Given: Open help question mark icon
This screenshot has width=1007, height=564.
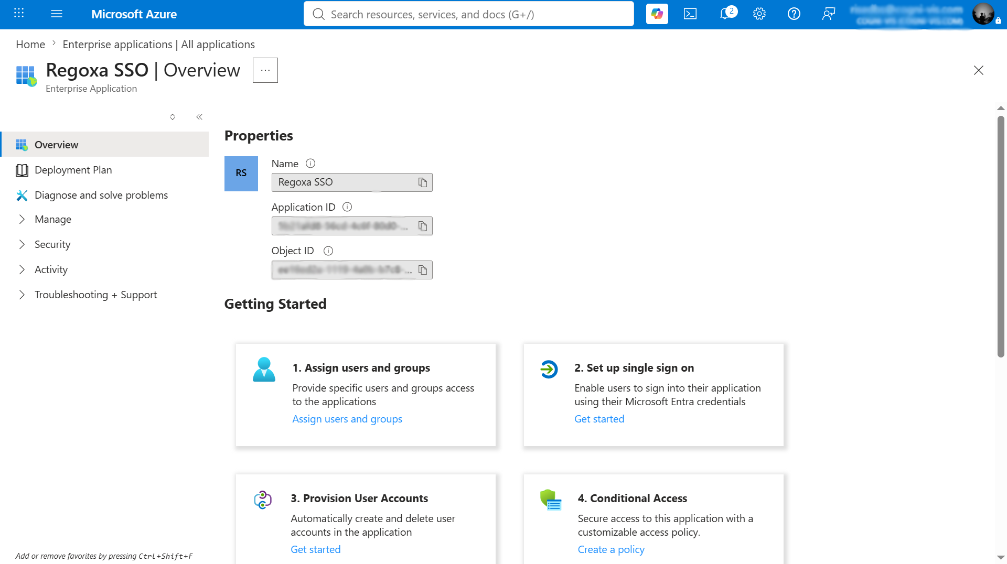Looking at the screenshot, I should pos(794,14).
